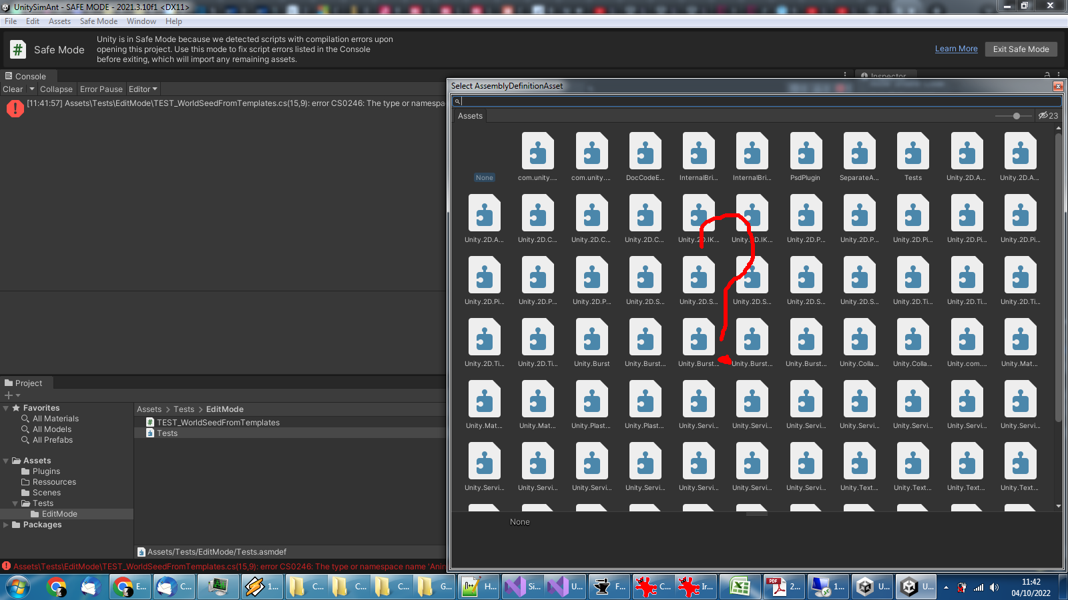Image resolution: width=1068 pixels, height=600 pixels.
Task: Click the magnifier icon in picker search
Action: [457, 101]
